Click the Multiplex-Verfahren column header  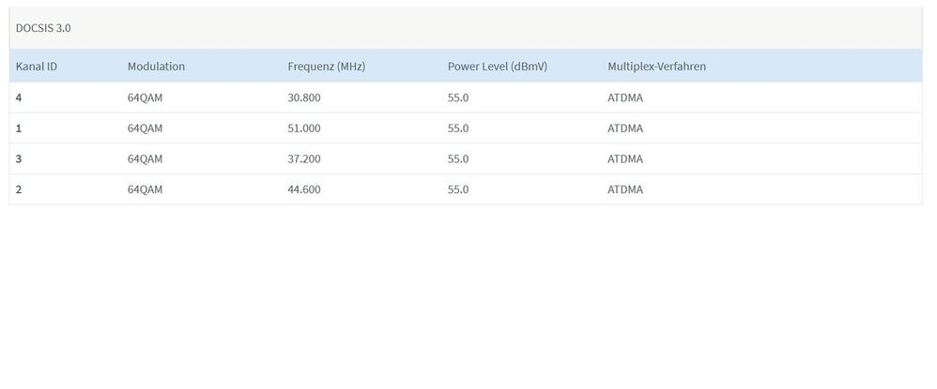point(656,67)
